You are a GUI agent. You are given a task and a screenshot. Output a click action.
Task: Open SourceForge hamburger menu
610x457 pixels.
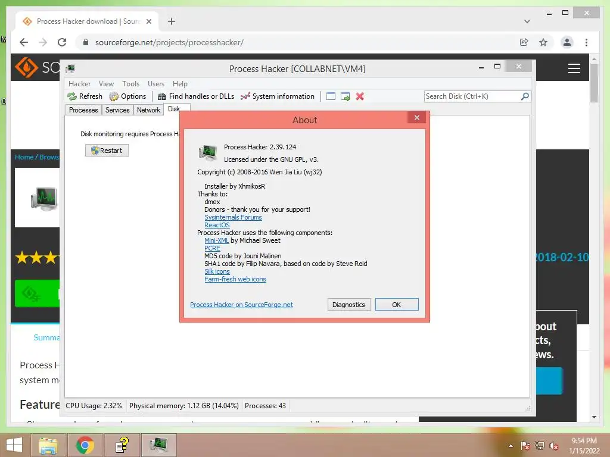574,68
